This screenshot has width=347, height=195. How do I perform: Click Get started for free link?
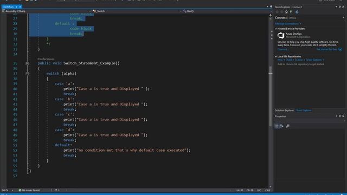(326, 49)
